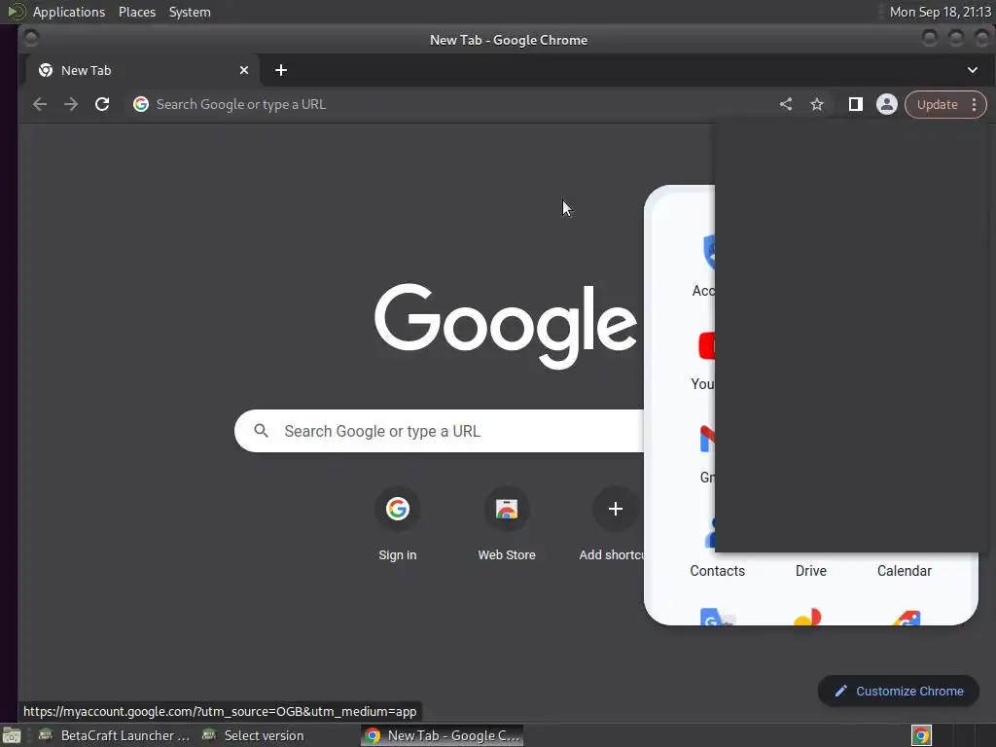Switch to New Tab - Google Chrome taskbar entry
Viewport: 996px width, 747px height.
point(443,735)
